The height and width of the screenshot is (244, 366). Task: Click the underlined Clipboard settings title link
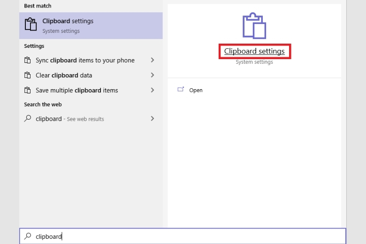[x=254, y=52]
